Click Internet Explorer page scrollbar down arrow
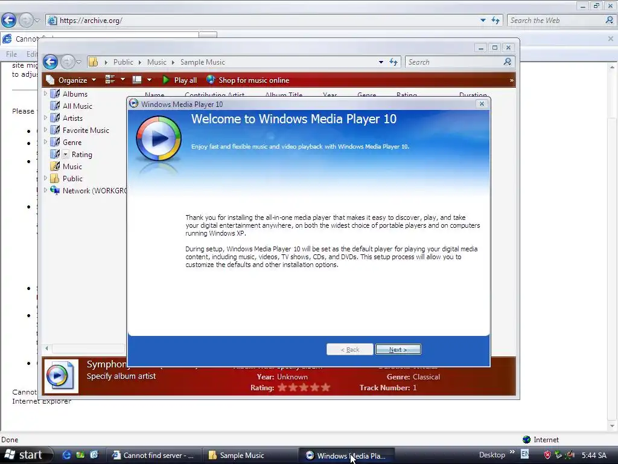The height and width of the screenshot is (464, 618). click(612, 426)
